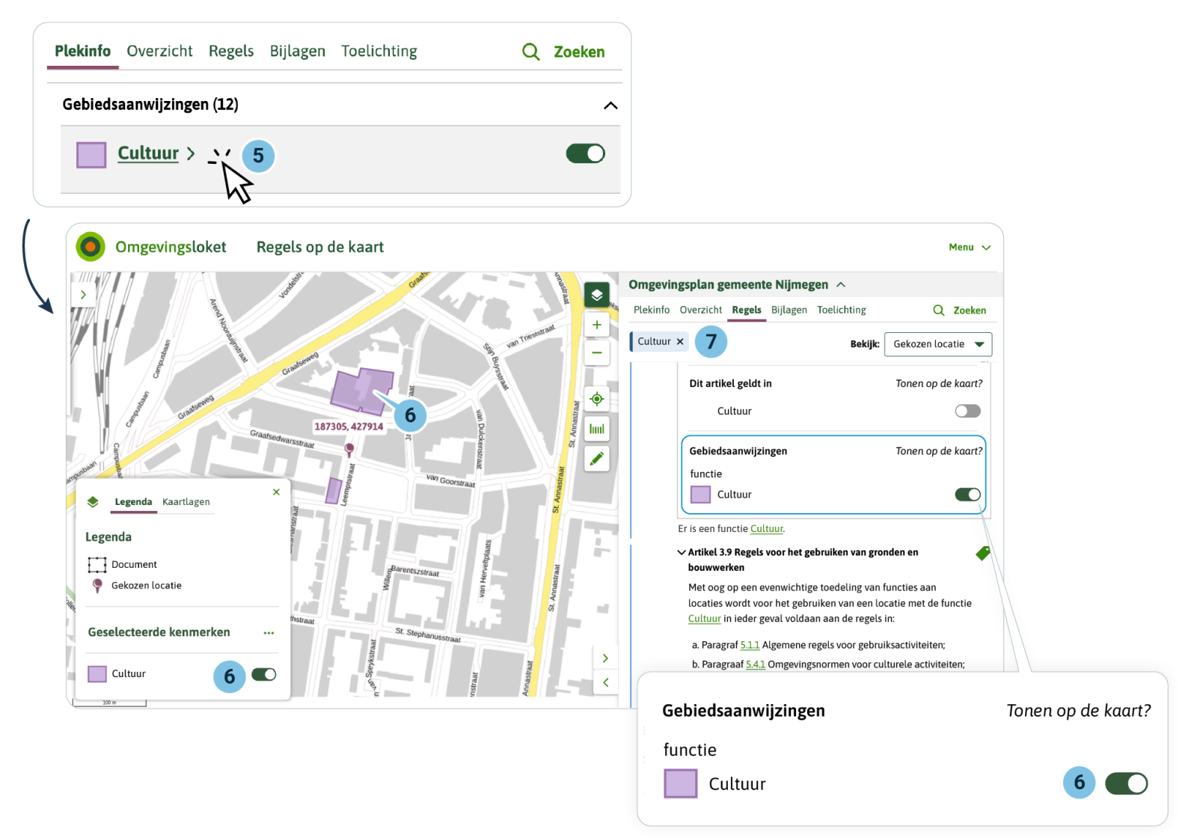Zoom out on the map

click(596, 352)
